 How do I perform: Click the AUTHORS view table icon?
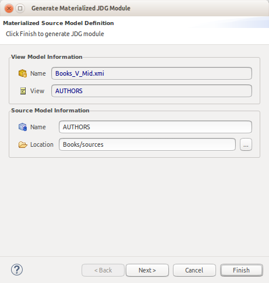click(x=23, y=91)
